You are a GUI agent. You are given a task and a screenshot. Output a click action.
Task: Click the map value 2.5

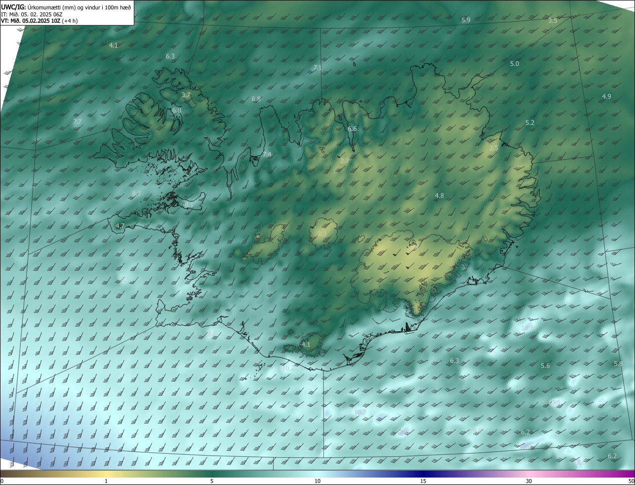pyautogui.click(x=494, y=148)
